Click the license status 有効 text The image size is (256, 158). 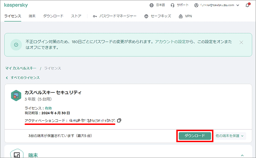tap(48, 108)
